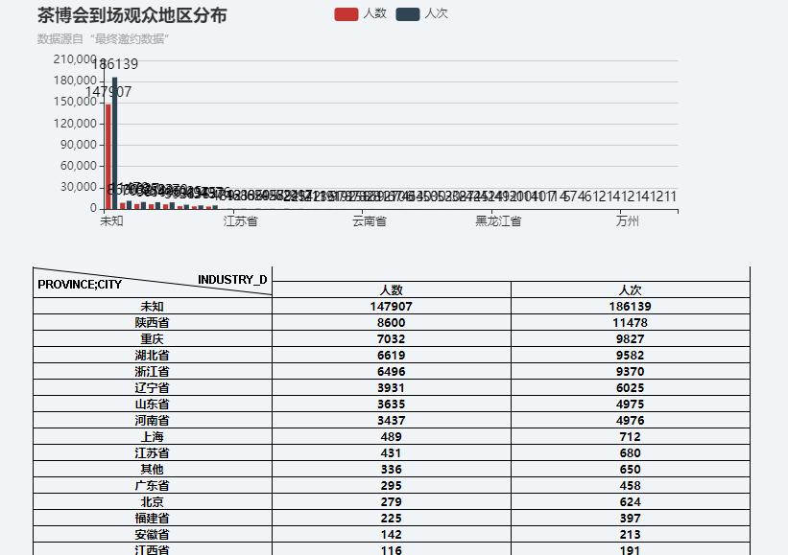The width and height of the screenshot is (788, 555).
Task: Click the 未知 x-axis label
Action: (x=111, y=220)
